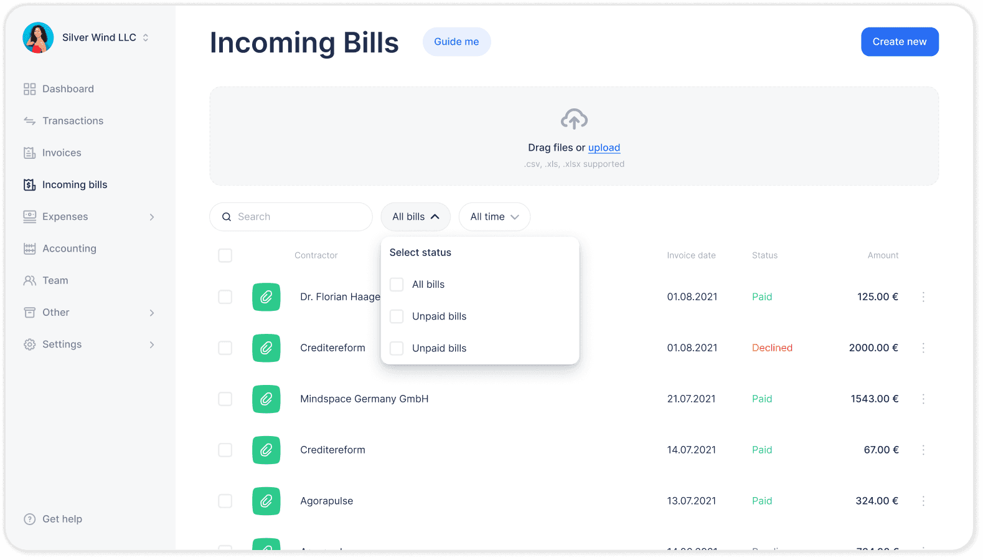Viewport: 983px width, 560px height.
Task: Open Invoices from the sidebar
Action: coord(62,153)
